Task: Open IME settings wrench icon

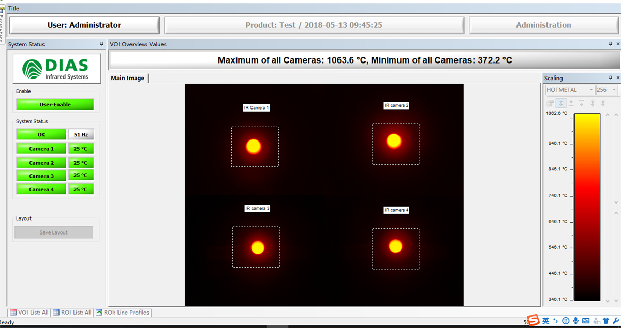Action: [616, 321]
